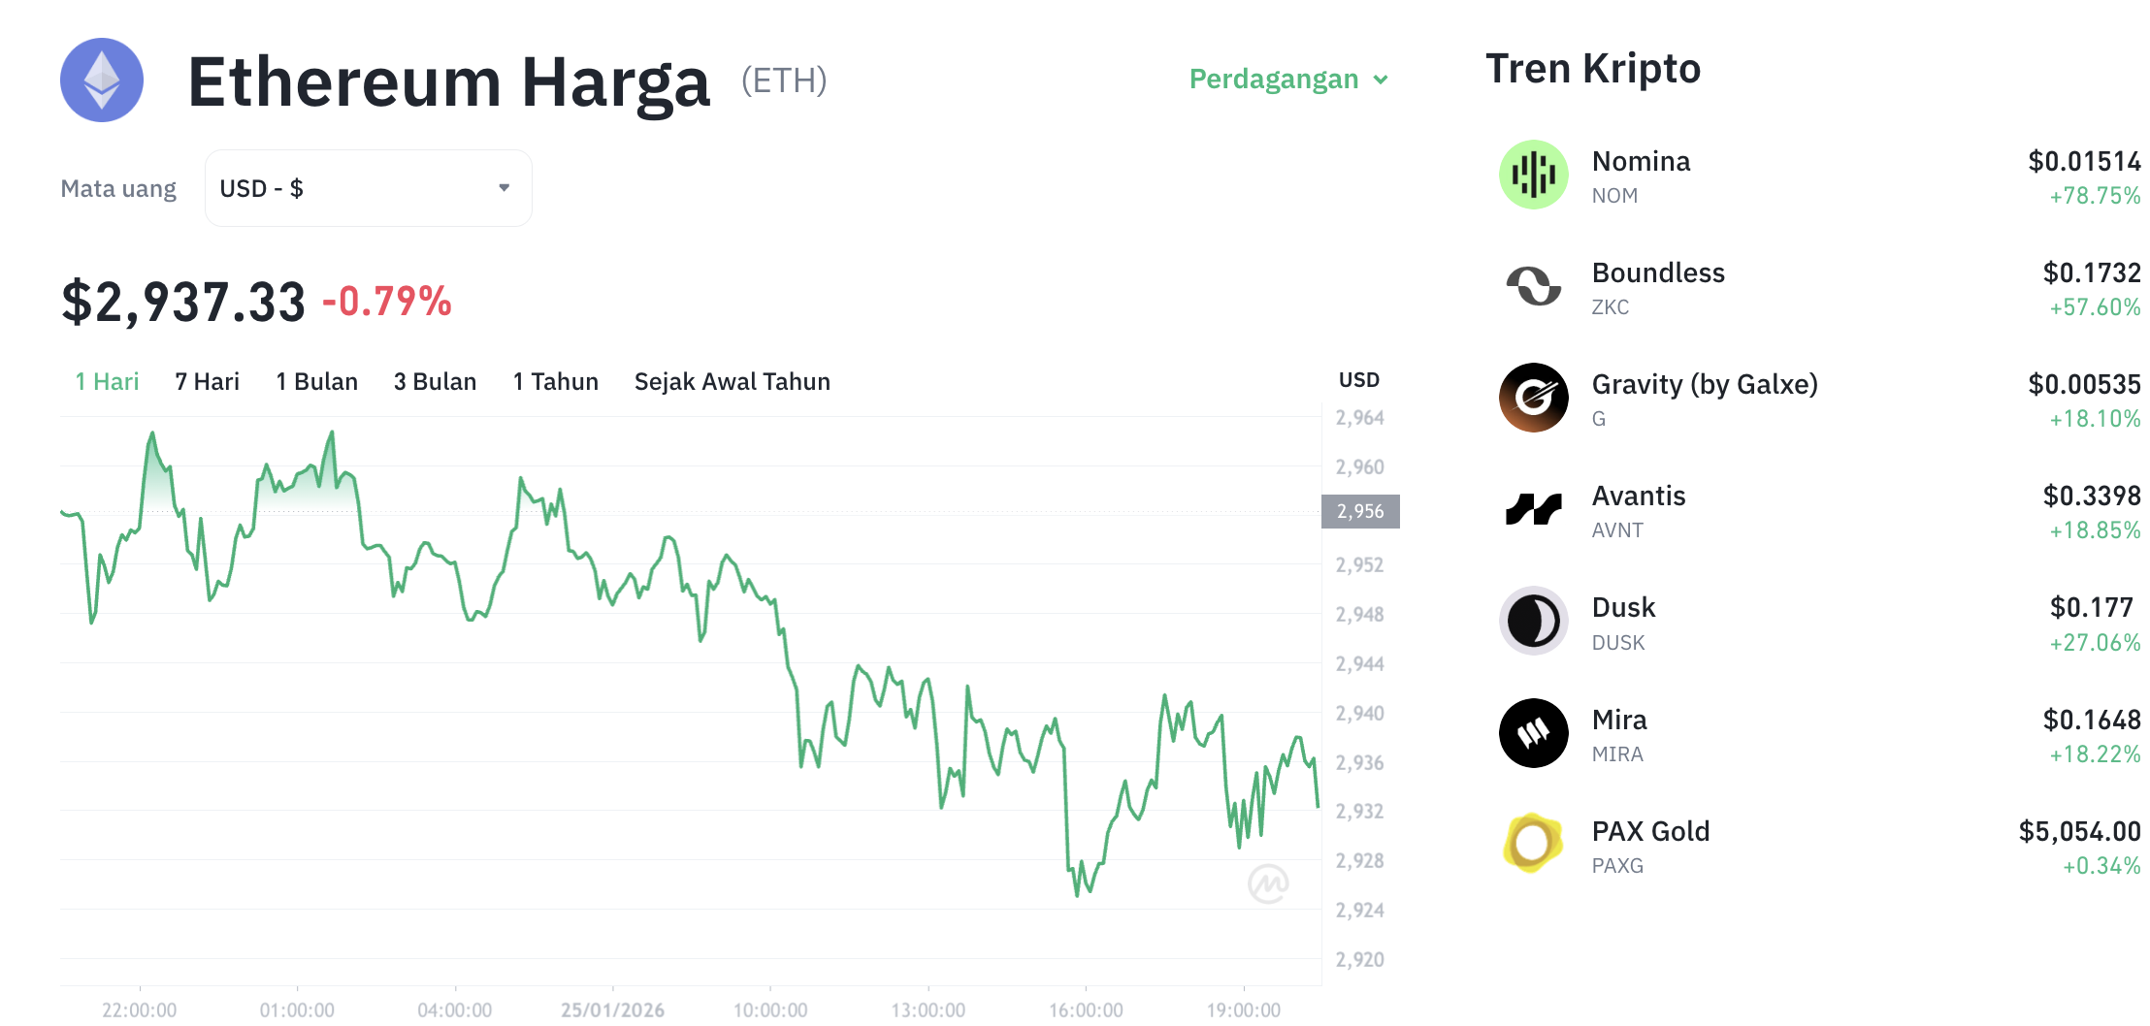Screen dimensions: 2150x1026
Task: Select the Avantis coin icon
Action: pos(1534,509)
